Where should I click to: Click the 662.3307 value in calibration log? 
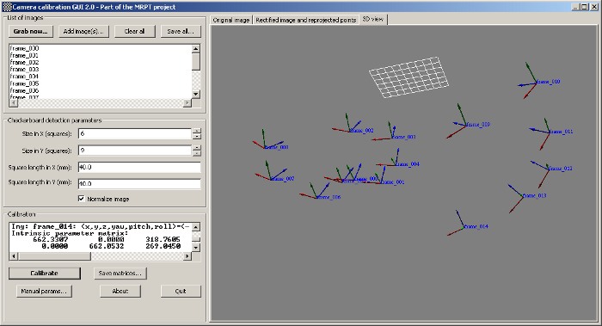(50, 239)
